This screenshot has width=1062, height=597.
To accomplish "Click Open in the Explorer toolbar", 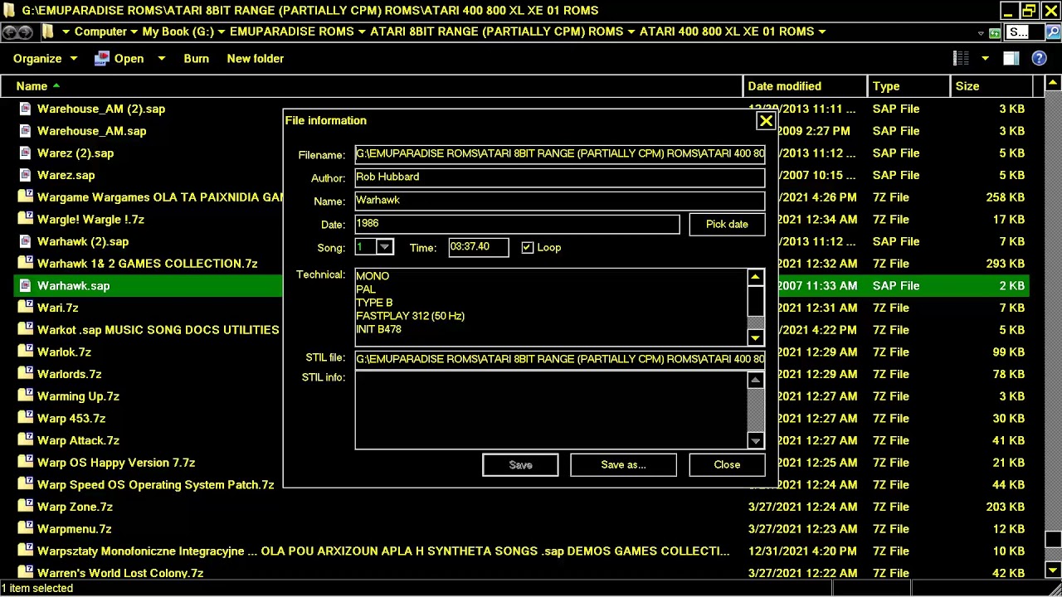I will click(x=119, y=59).
